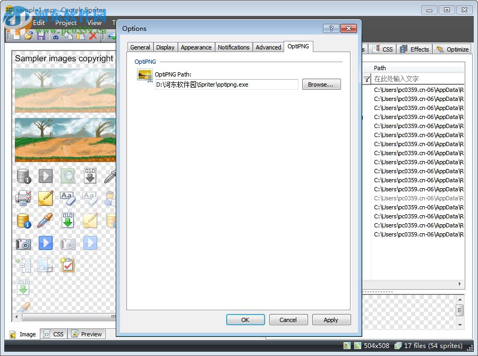Switch to the Effects tab in main window
Viewport: 478px width, 356px height.
point(414,49)
